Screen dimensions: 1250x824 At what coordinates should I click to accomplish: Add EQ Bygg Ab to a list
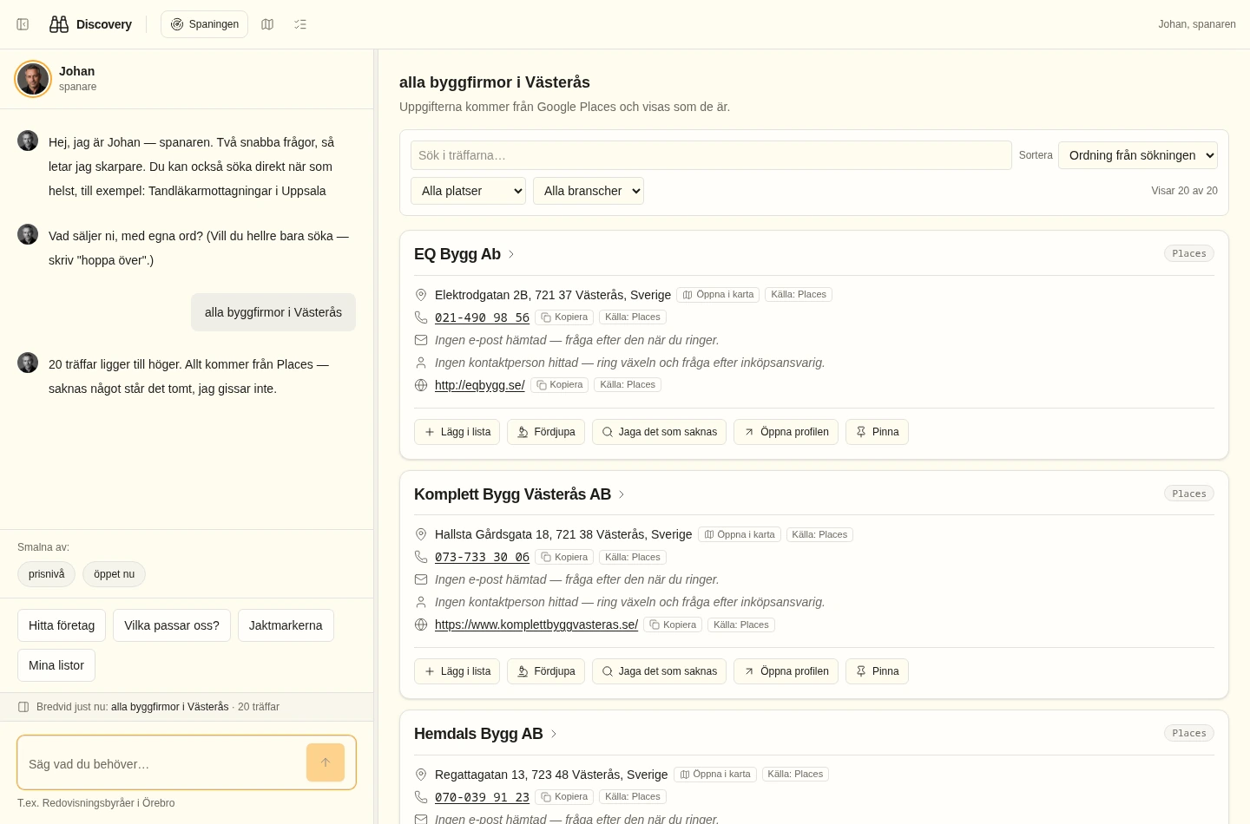(457, 432)
